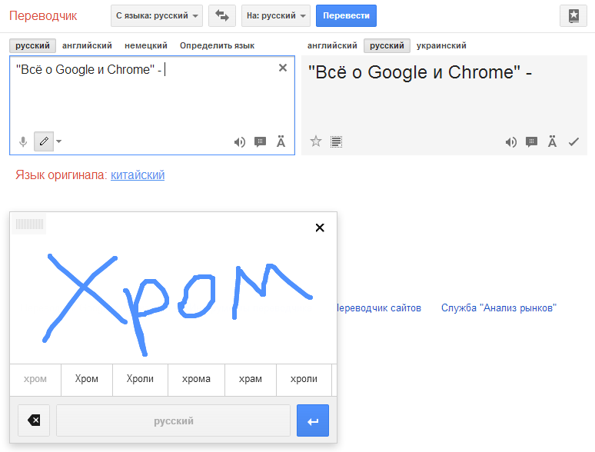Screen dimensions: 595x452
Task: Click the rate translation checkmark icon
Action: (573, 142)
